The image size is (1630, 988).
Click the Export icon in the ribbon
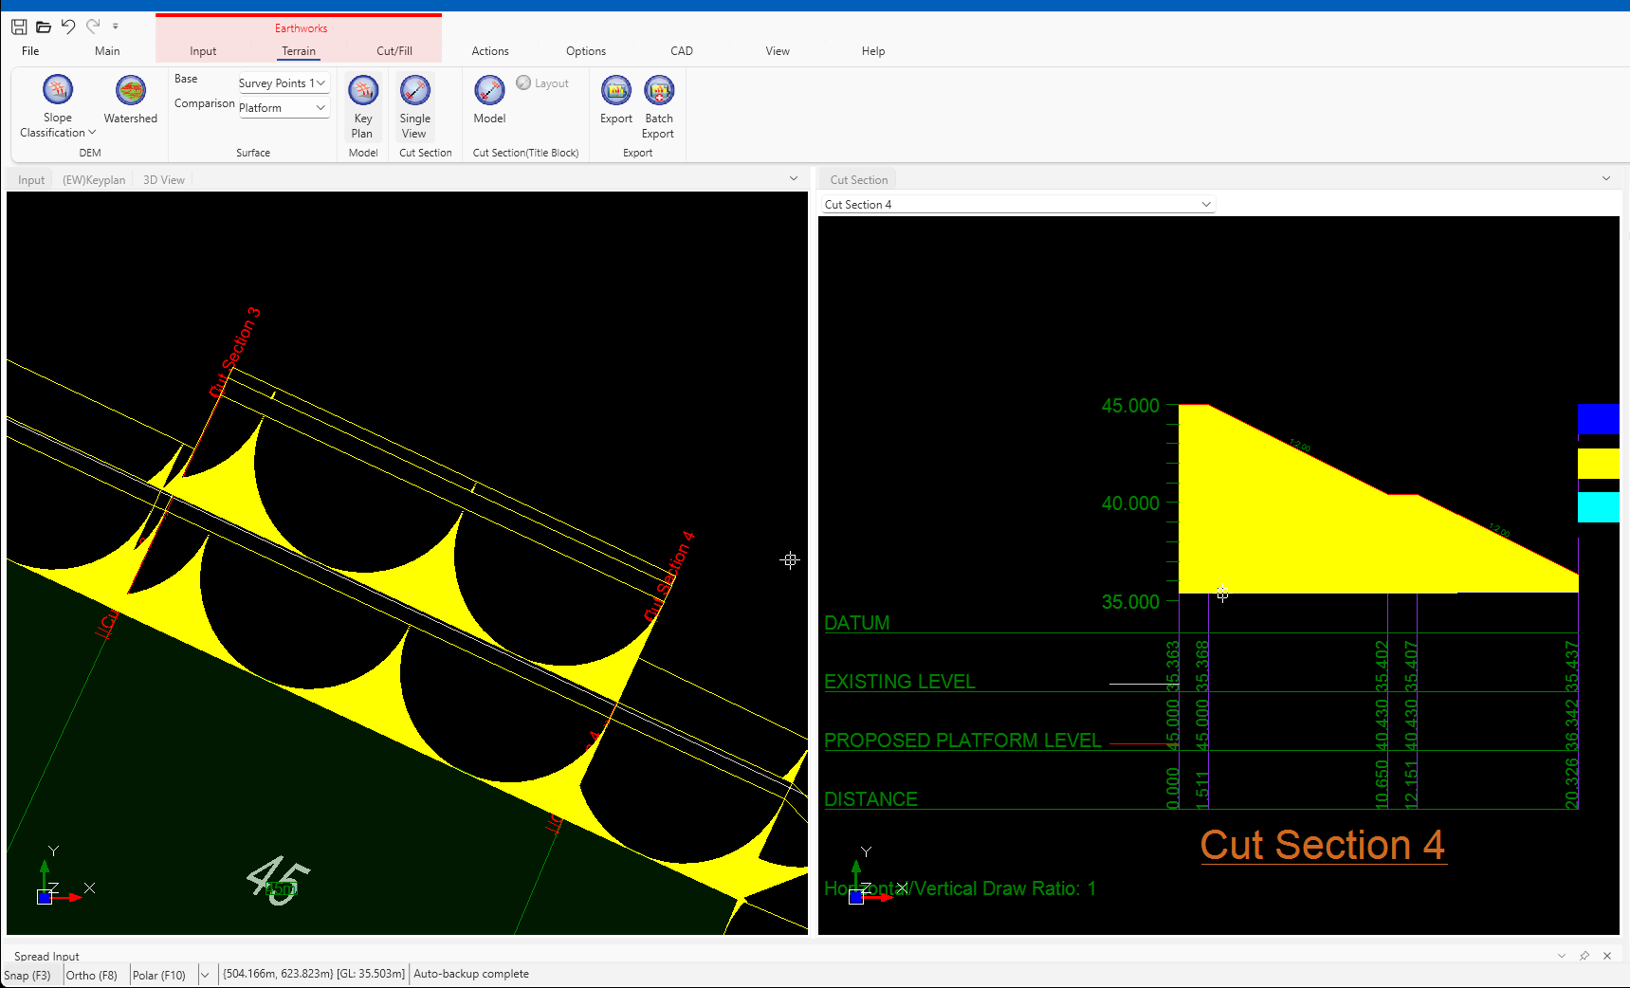[616, 100]
